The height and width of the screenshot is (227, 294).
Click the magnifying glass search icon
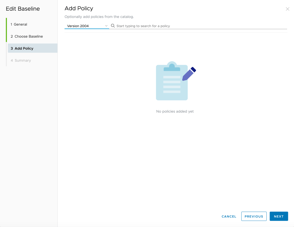click(113, 26)
